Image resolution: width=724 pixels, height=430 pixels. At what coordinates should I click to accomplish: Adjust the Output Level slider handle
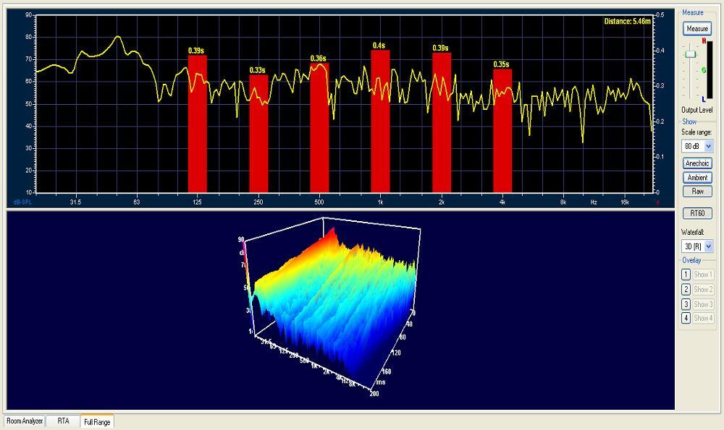tap(690, 54)
